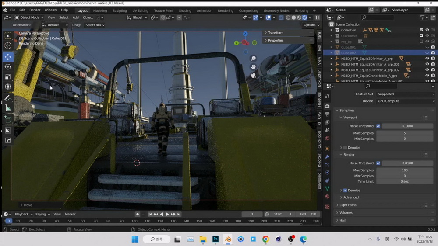Open the Render properties tab icon
The width and height of the screenshot is (438, 246).
(327, 106)
